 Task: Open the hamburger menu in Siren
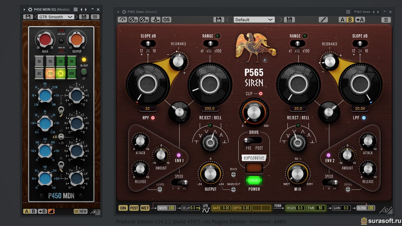[x=386, y=20]
